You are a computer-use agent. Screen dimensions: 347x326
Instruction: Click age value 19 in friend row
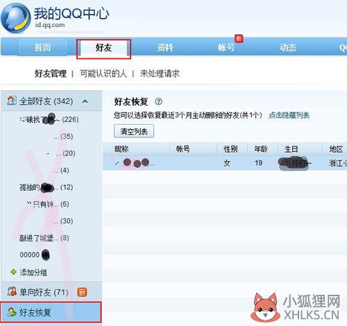pos(258,163)
